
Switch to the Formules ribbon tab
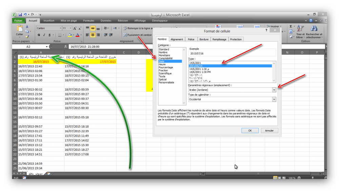pyautogui.click(x=88, y=21)
